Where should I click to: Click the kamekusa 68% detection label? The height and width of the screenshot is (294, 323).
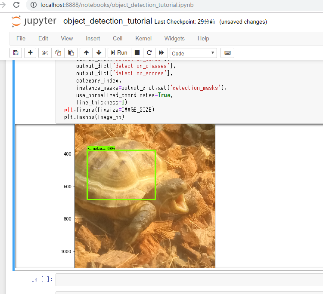[x=101, y=148]
